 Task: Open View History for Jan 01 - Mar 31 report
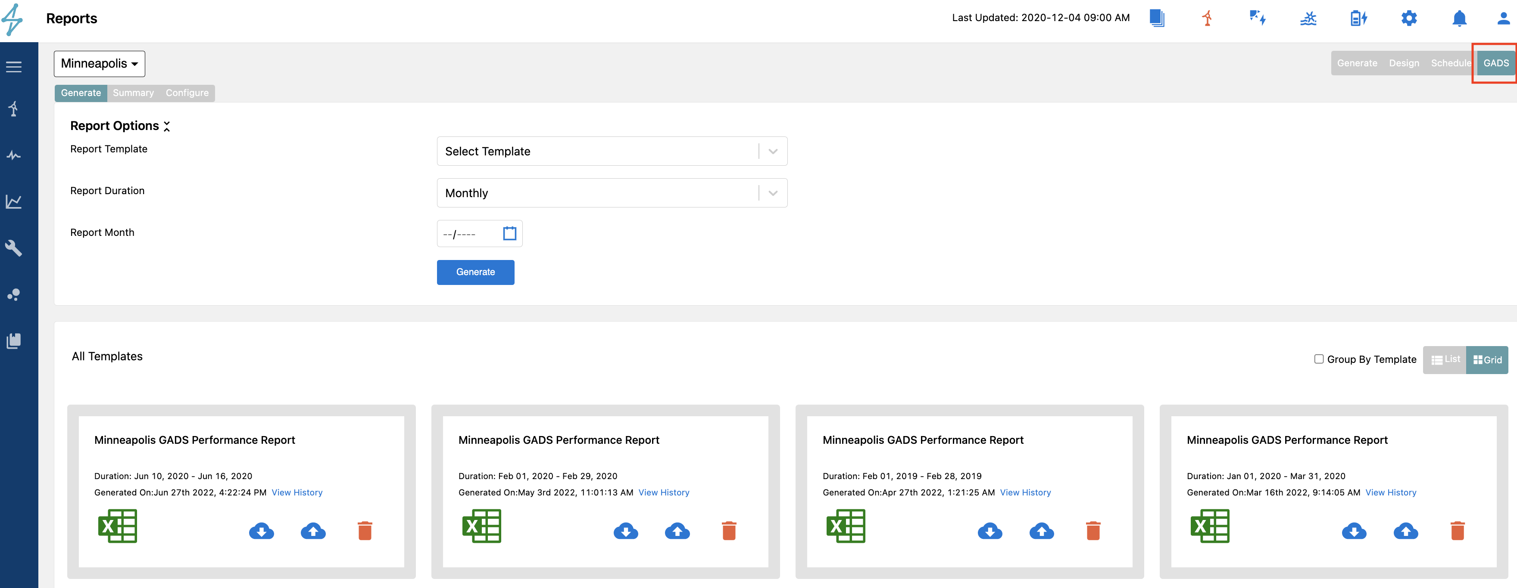[x=1390, y=493]
